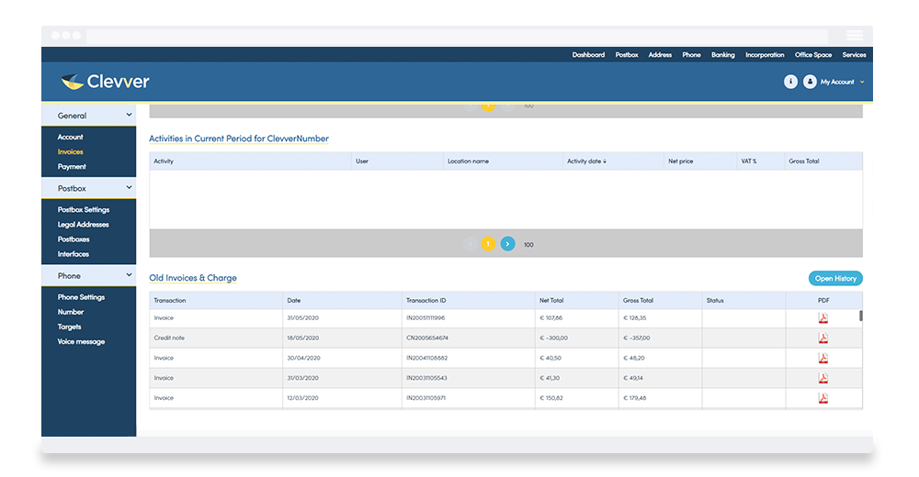Open PDF icon for invoice IN20031105543
The width and height of the screenshot is (919, 477).
(823, 378)
